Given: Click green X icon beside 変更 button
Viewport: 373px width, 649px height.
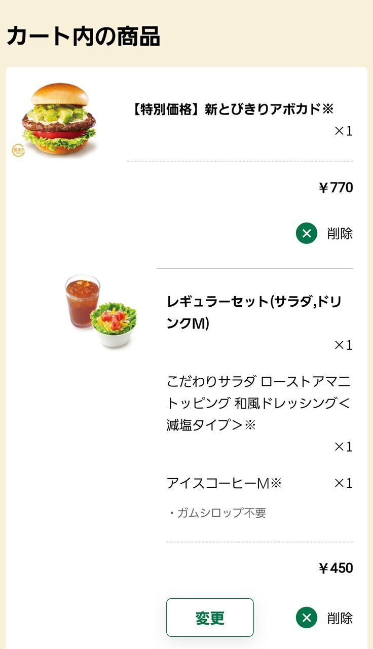Looking at the screenshot, I should [307, 618].
